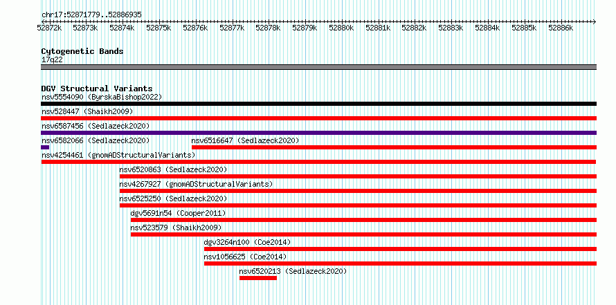Click the red nsv6520863 variant bar

(359, 176)
